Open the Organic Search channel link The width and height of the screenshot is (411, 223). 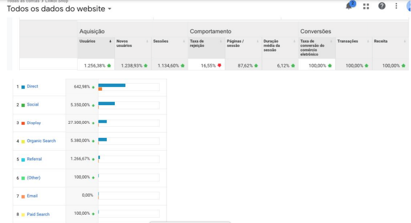coord(41,141)
